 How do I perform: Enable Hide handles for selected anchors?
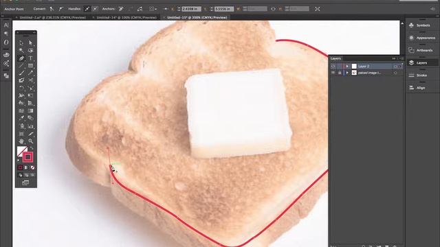[96, 9]
